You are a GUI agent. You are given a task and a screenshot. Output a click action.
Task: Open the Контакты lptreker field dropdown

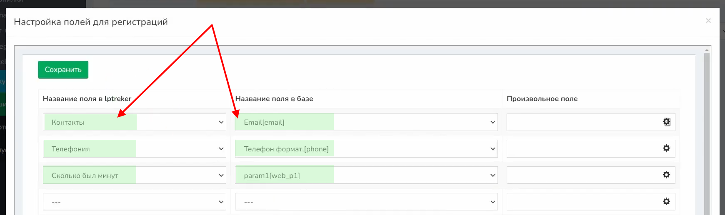[x=134, y=122]
